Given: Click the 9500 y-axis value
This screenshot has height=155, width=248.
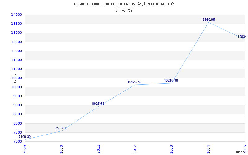Looking at the screenshot, I should click(x=17, y=96).
